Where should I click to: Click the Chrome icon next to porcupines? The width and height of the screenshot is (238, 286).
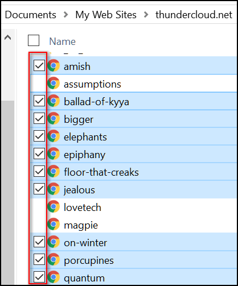tap(54, 259)
